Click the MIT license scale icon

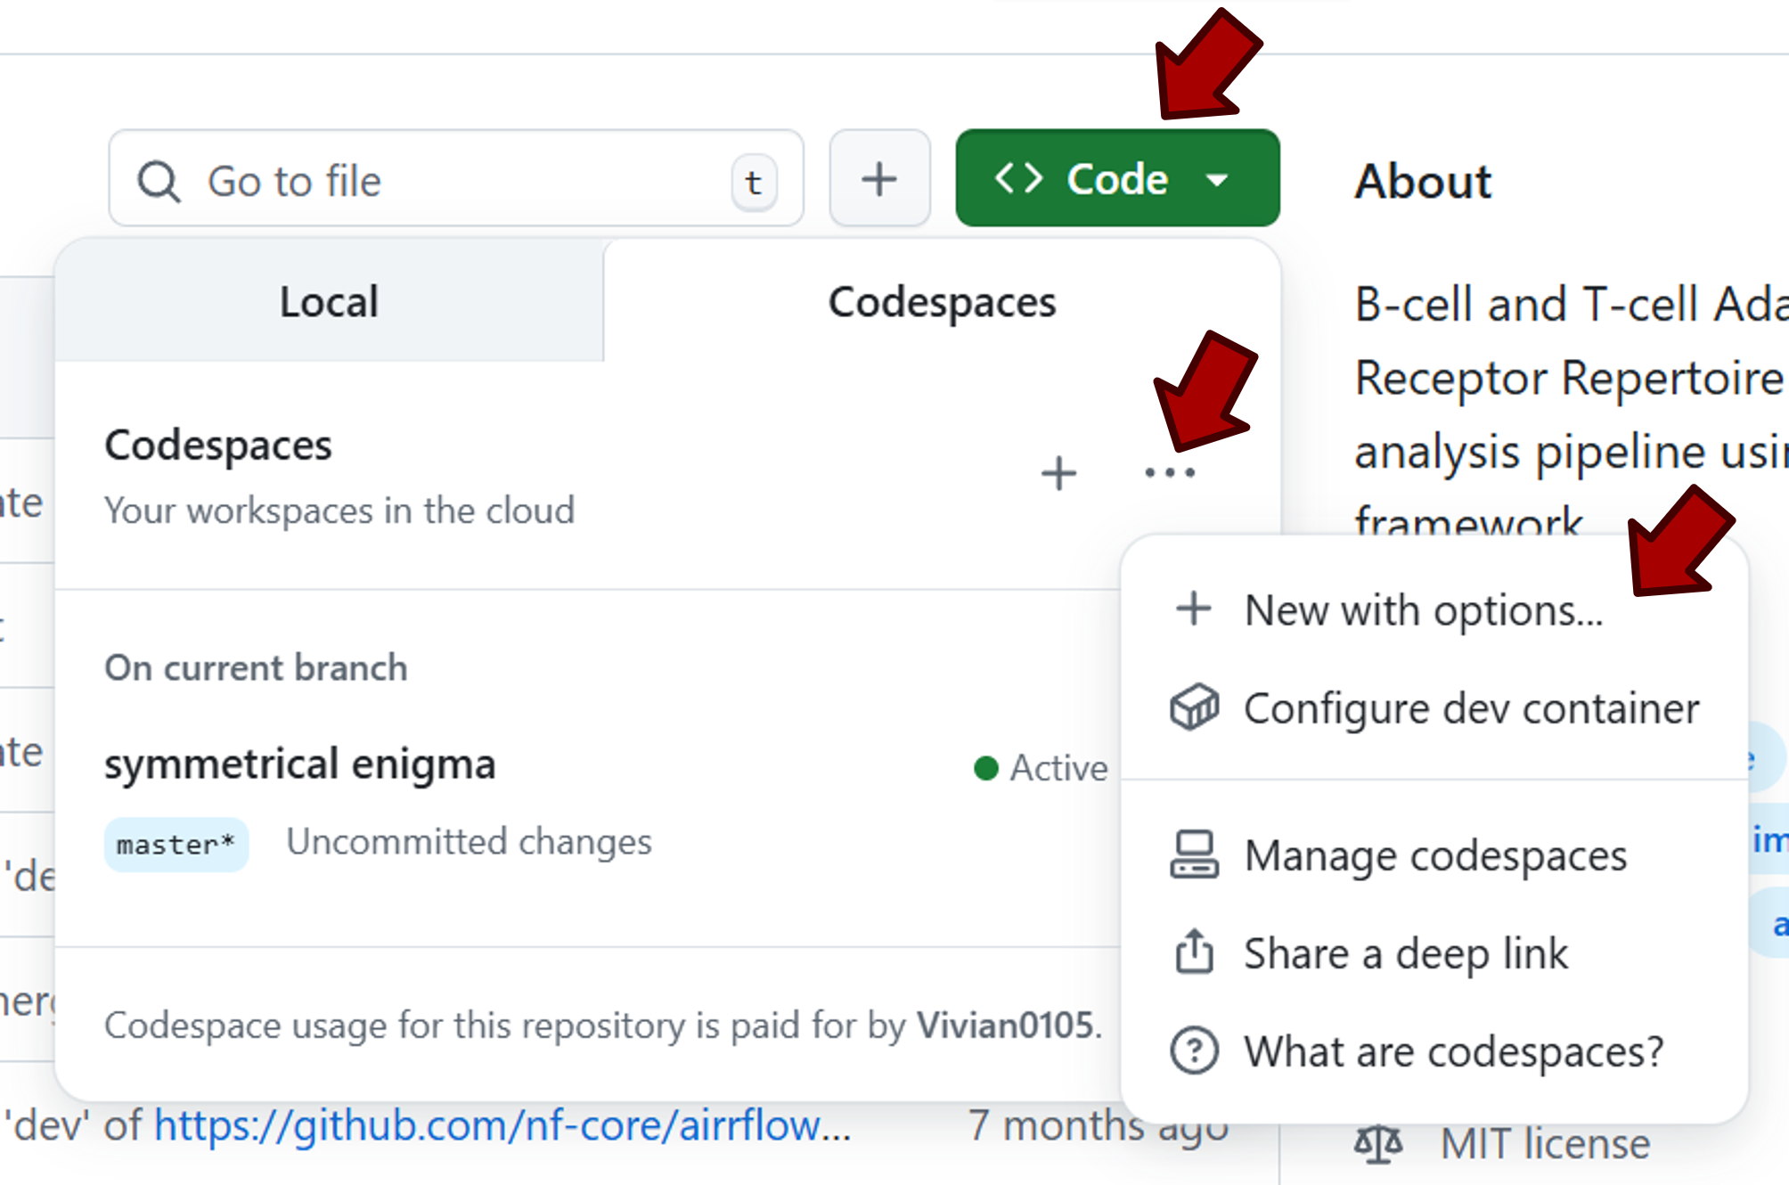[x=1377, y=1144]
